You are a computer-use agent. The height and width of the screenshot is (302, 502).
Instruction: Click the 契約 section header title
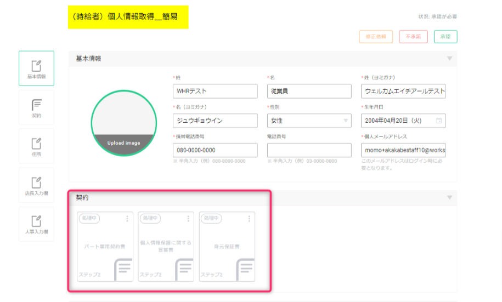pos(82,198)
